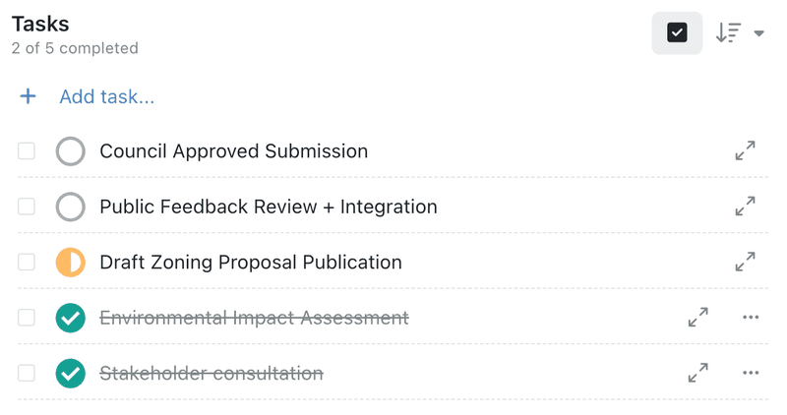The height and width of the screenshot is (415, 787).
Task: Expand the Draft Zoning Proposal Publication task
Action: (745, 263)
